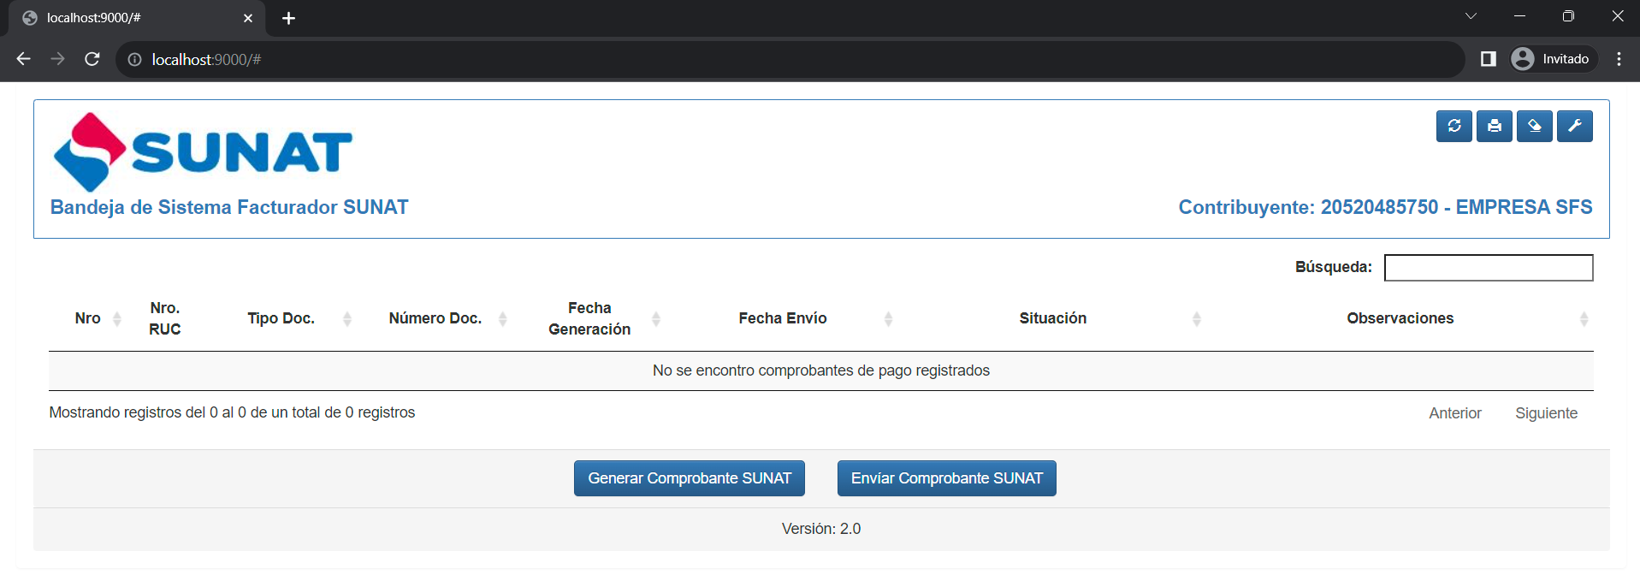This screenshot has width=1640, height=575.
Task: Open the tab search chevron
Action: coord(1471,16)
